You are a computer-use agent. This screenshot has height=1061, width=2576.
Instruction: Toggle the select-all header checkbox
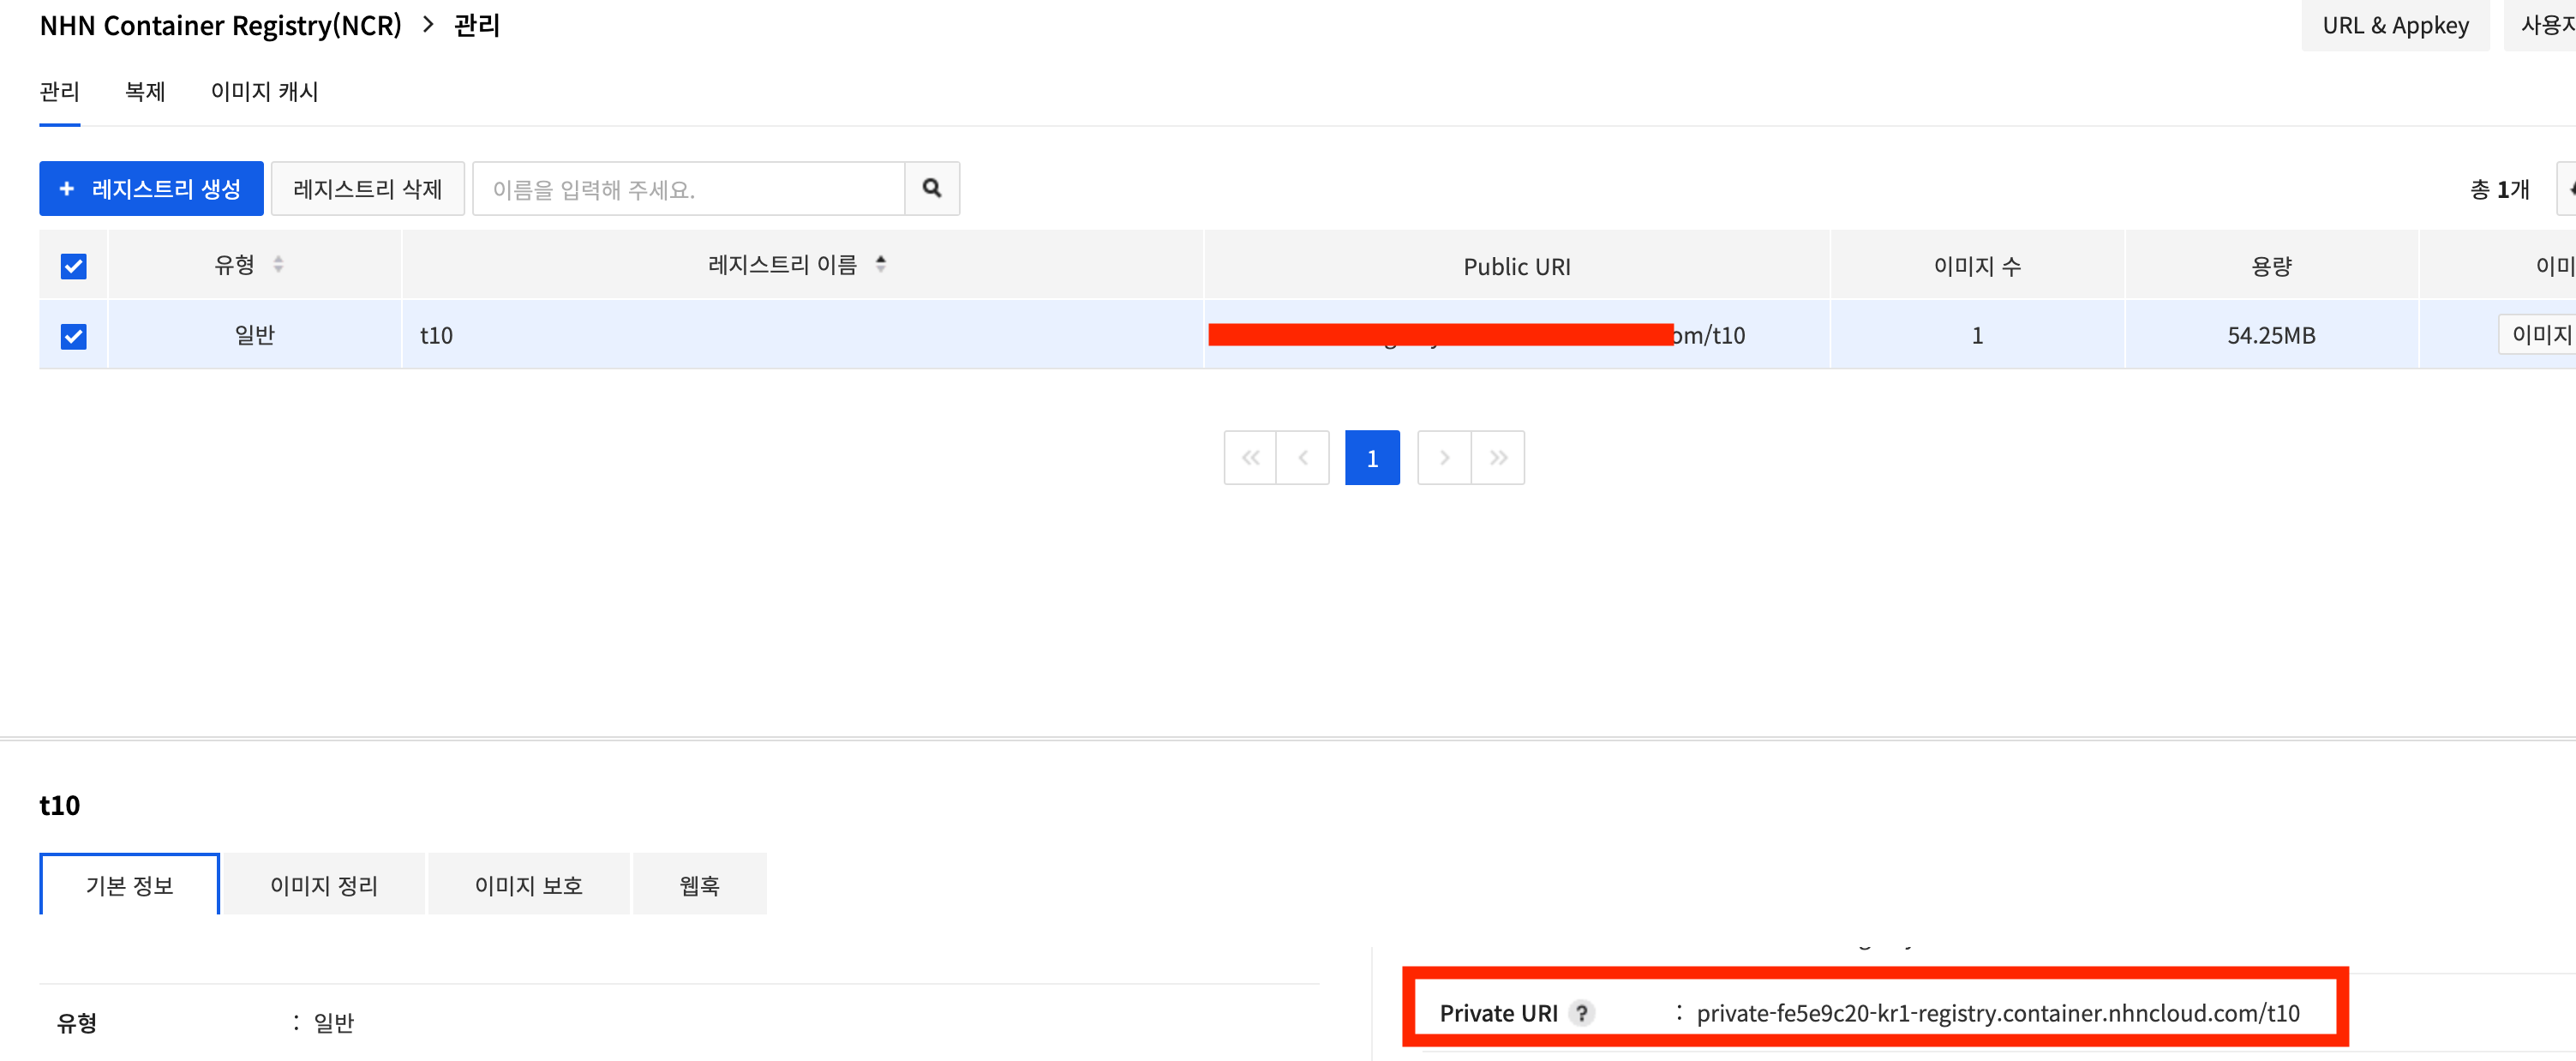click(x=73, y=266)
